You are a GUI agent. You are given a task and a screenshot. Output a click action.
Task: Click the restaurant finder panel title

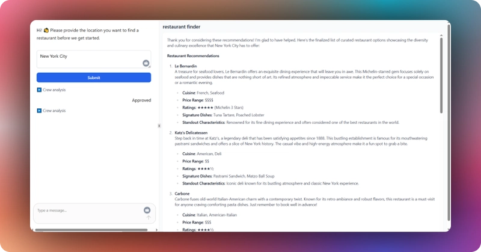click(x=182, y=26)
